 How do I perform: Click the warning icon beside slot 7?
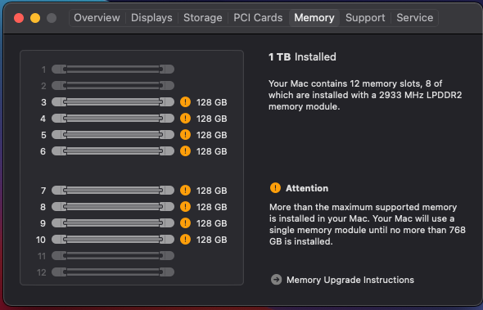pos(185,191)
